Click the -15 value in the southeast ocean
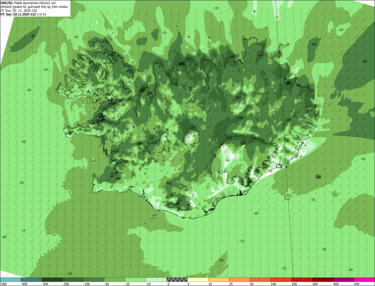375x286 pixels. coord(323,249)
